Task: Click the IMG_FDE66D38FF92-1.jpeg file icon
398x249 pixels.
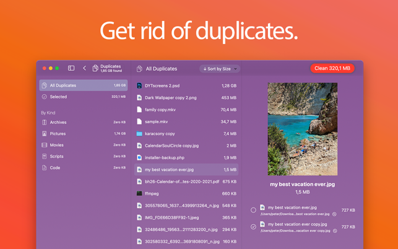Action: pyautogui.click(x=139, y=217)
